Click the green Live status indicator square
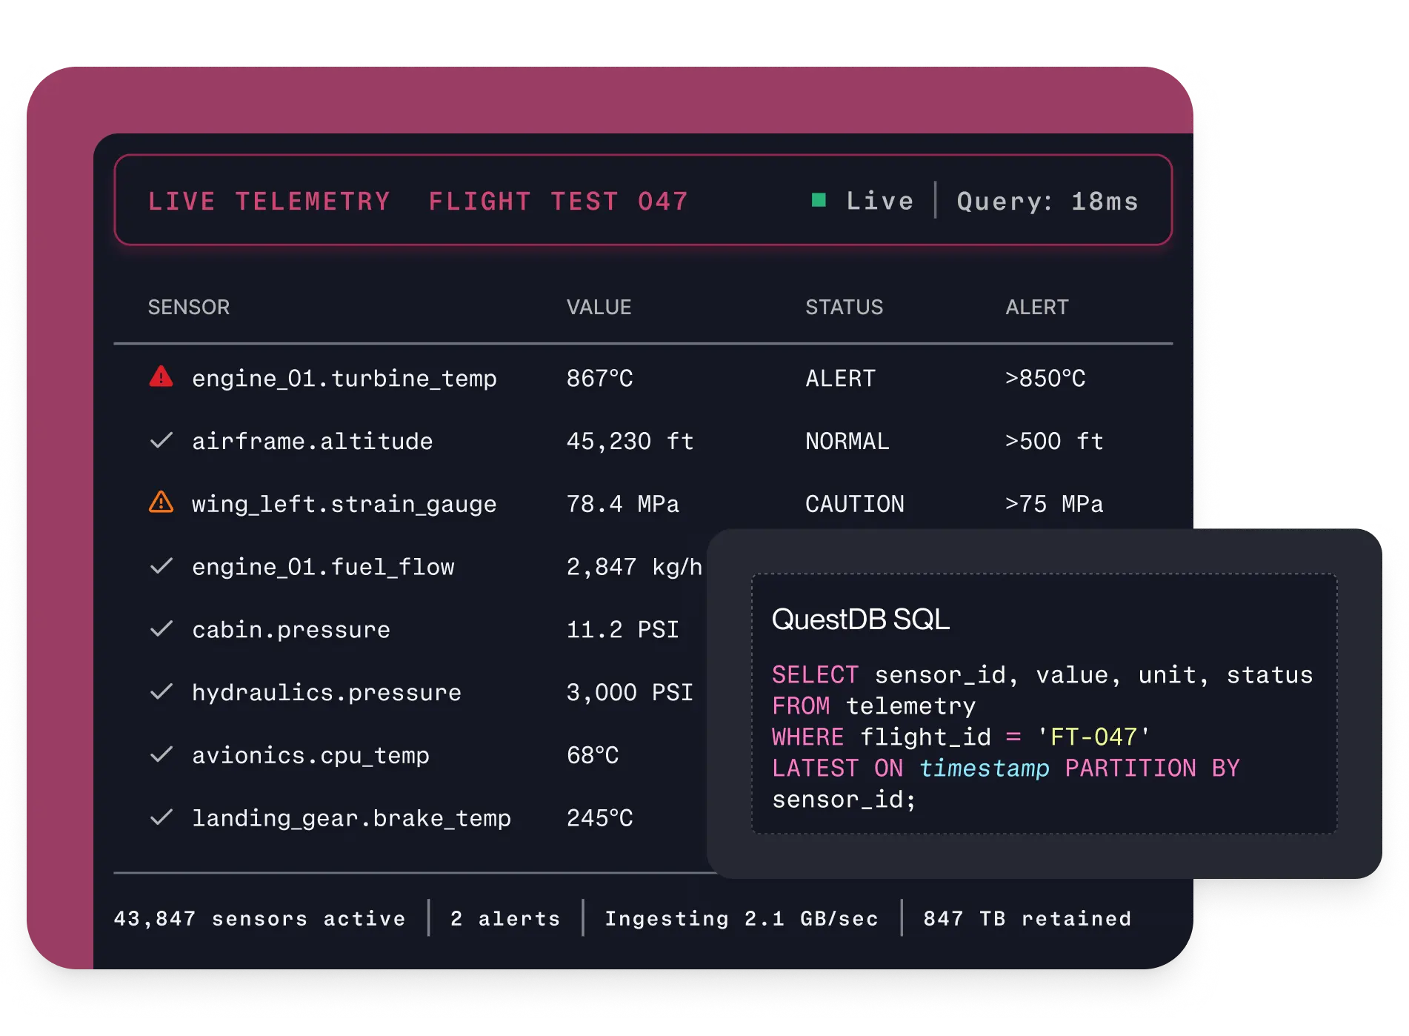The image size is (1409, 1036). (x=819, y=200)
